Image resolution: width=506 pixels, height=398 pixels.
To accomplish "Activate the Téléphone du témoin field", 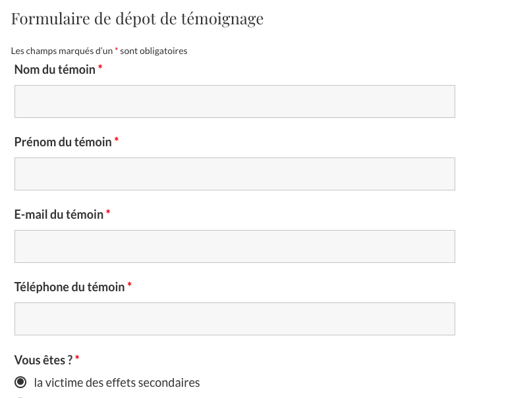I will coord(235,319).
